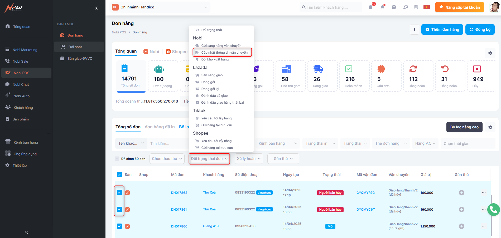Open order link DH017860

pos(179,226)
